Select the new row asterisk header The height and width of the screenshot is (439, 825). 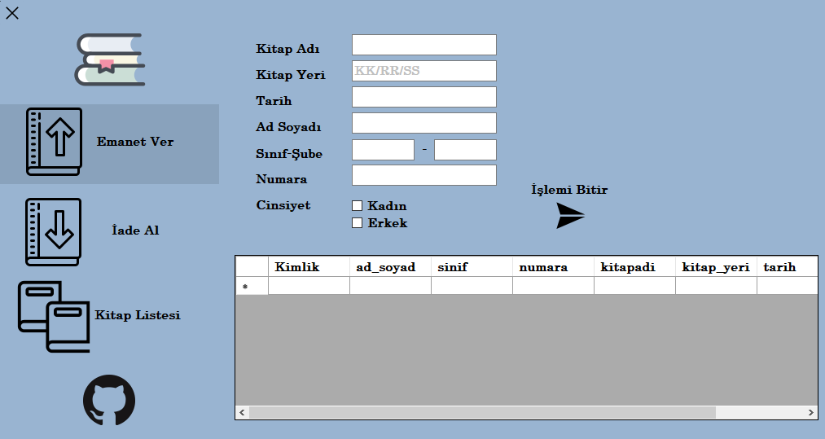click(x=252, y=286)
